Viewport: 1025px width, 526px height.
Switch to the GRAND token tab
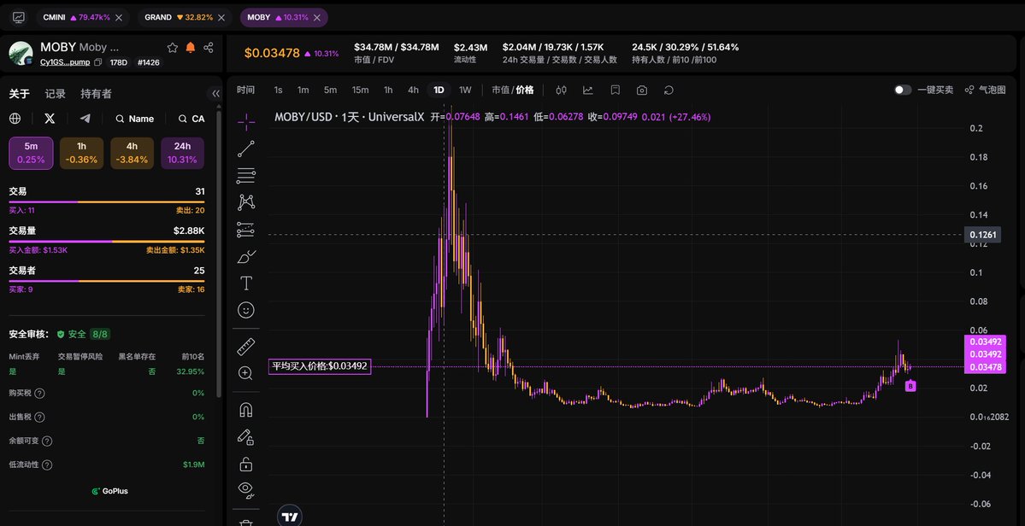184,18
